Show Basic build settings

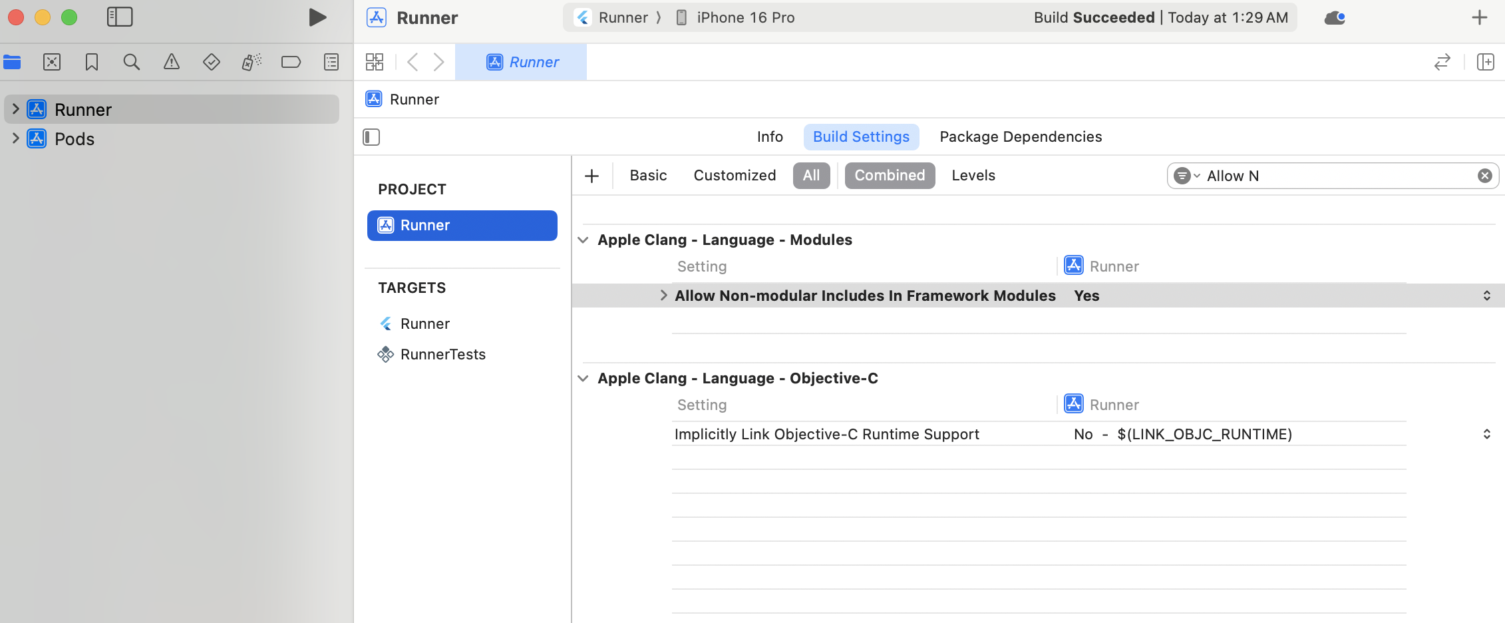(648, 176)
